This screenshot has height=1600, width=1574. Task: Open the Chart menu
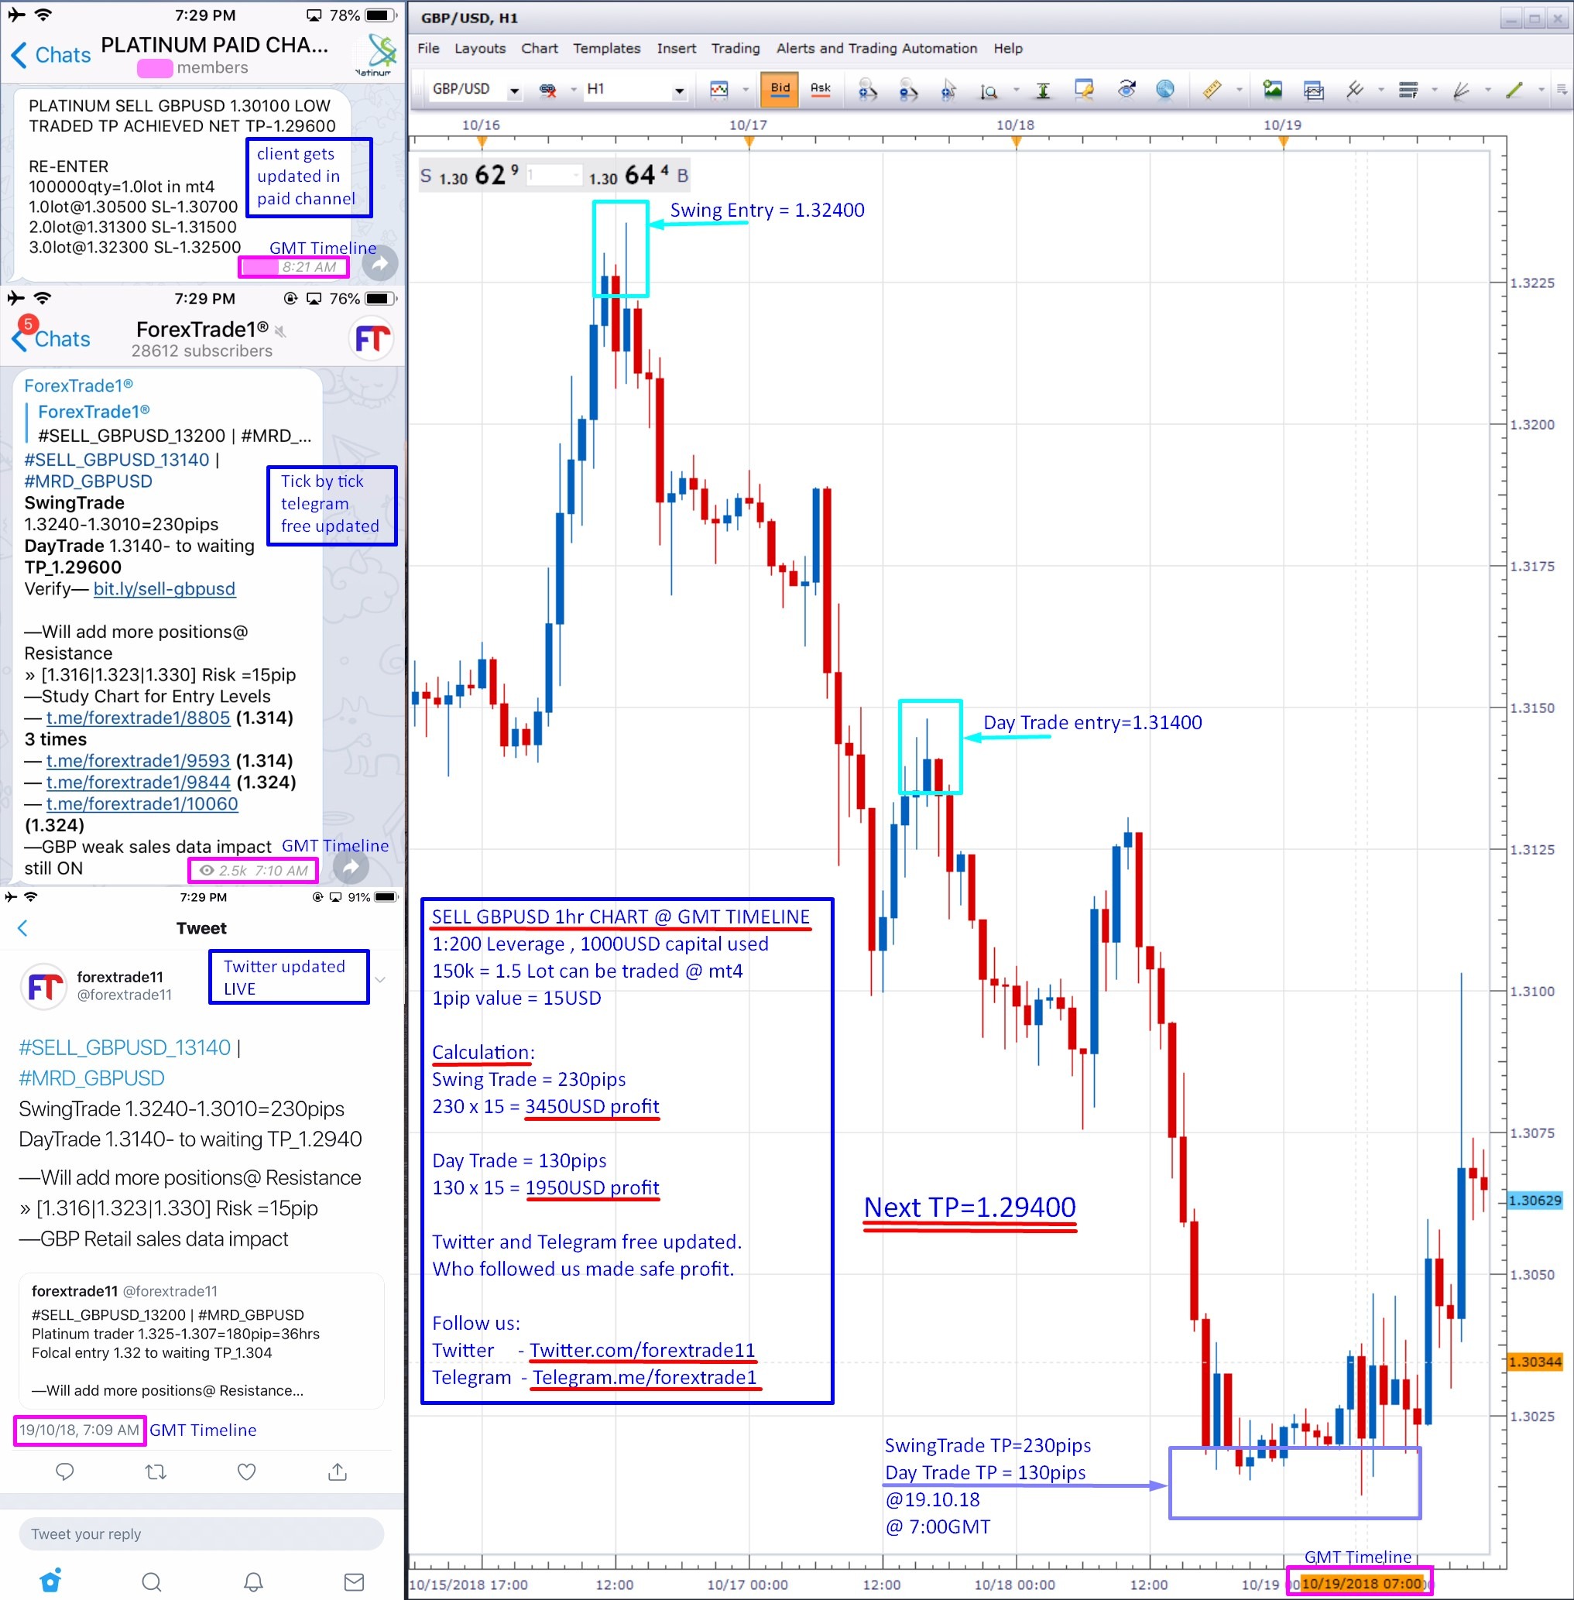pos(540,49)
